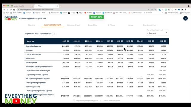
Task: Bookmark this page with the star icon
Action: [155, 10]
